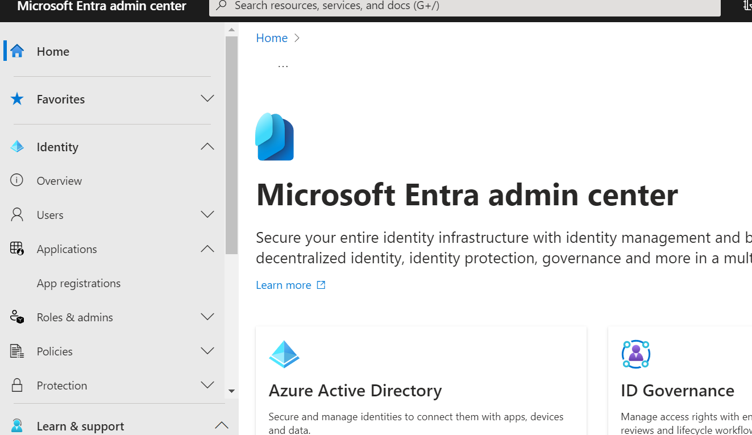Expand the Users submenu chevron

pyautogui.click(x=207, y=214)
